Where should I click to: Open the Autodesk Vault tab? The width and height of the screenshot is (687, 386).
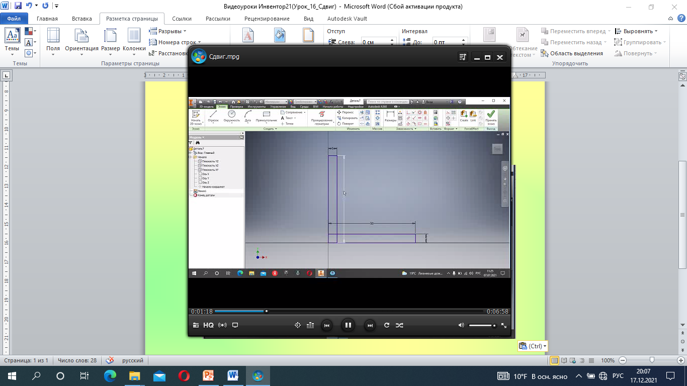(x=347, y=19)
